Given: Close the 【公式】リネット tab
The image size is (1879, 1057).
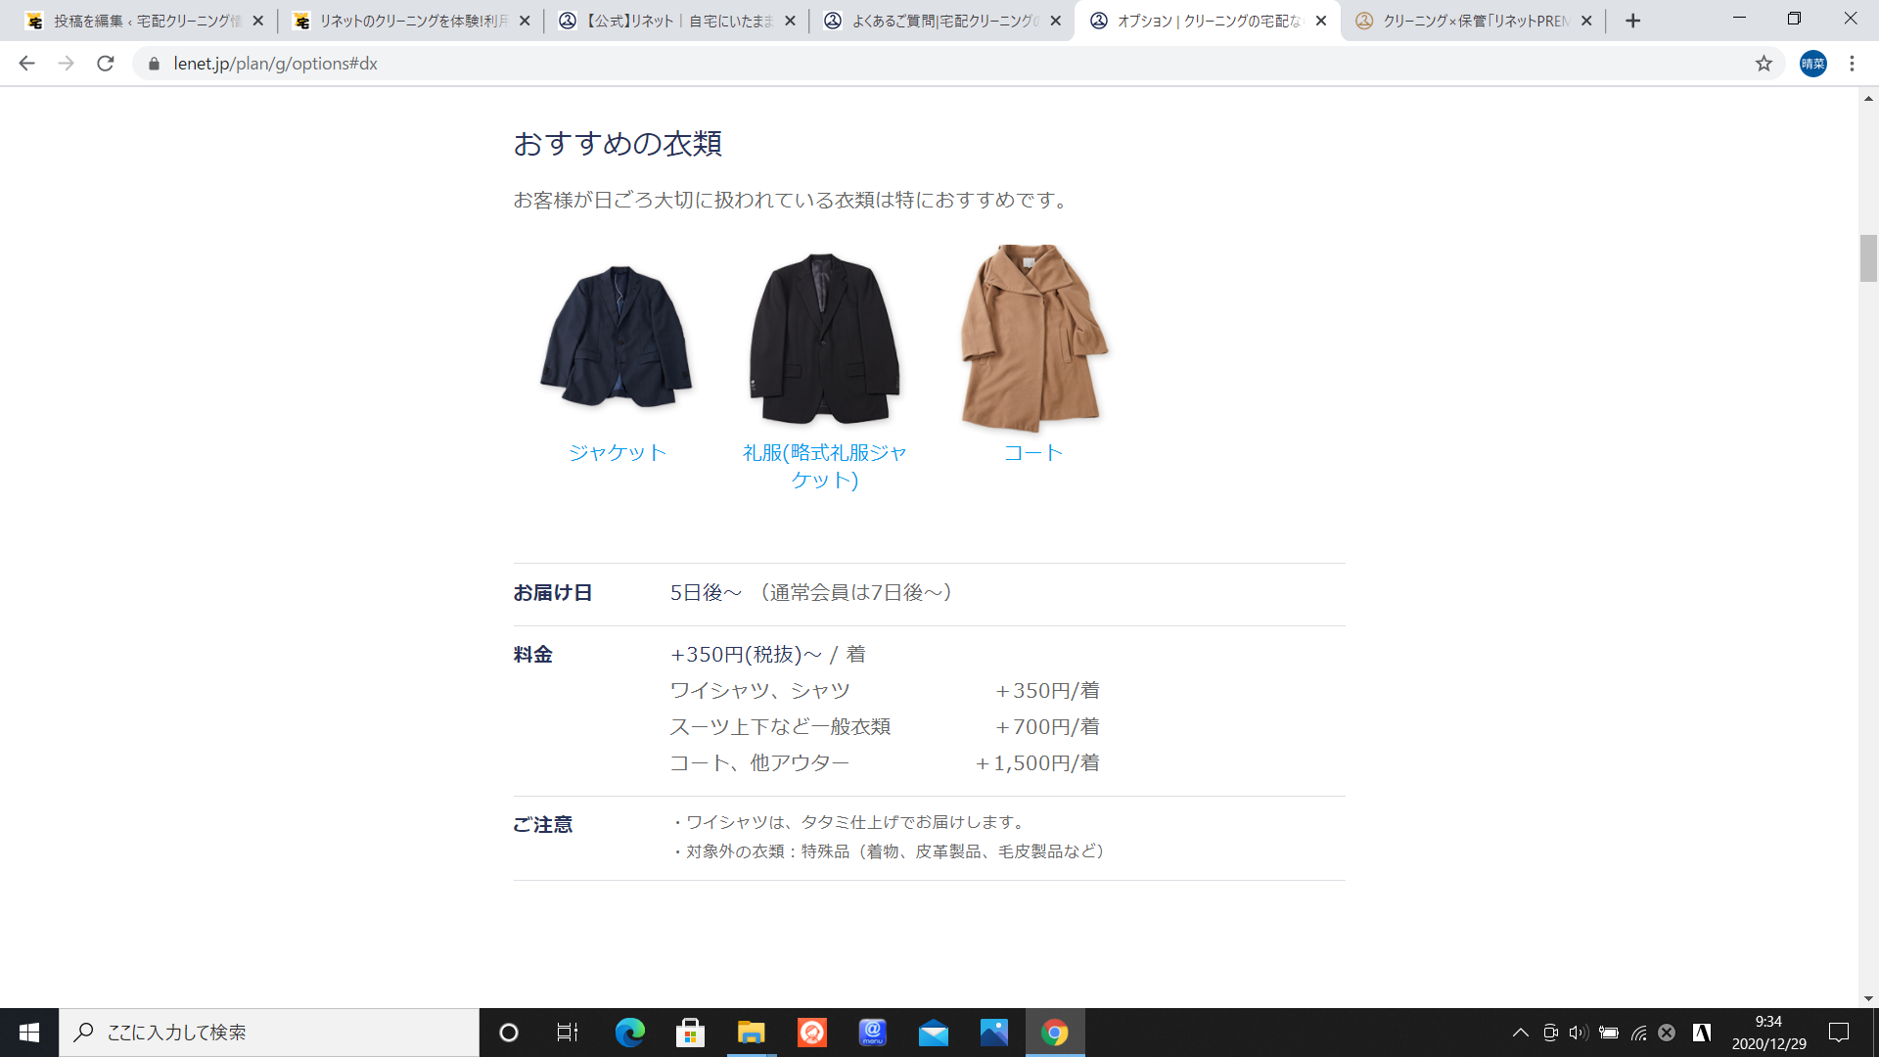Looking at the screenshot, I should tap(790, 21).
